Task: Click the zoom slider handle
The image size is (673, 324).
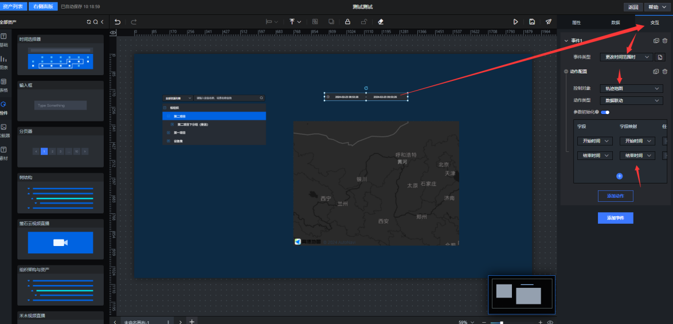Action: (x=502, y=322)
